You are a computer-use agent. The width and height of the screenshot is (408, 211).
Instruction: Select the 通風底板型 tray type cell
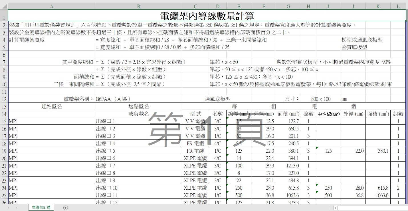point(217,99)
